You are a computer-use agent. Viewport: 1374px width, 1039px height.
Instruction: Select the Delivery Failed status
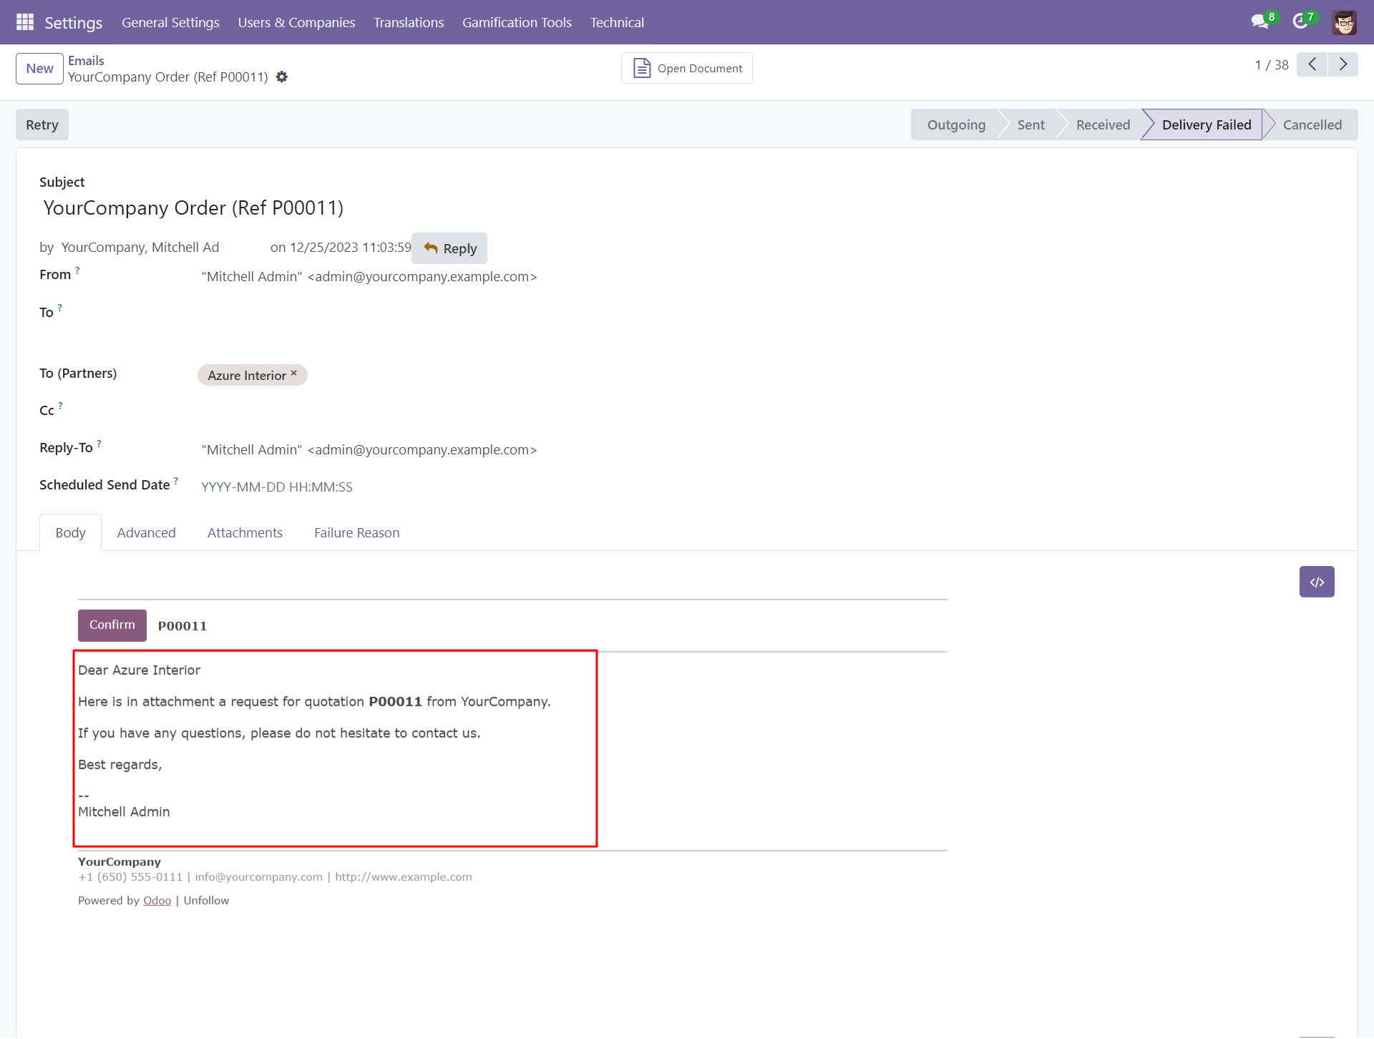click(1207, 125)
